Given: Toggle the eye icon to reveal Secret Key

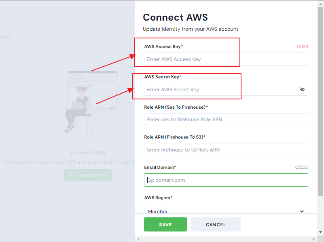Looking at the screenshot, I should (302, 89).
